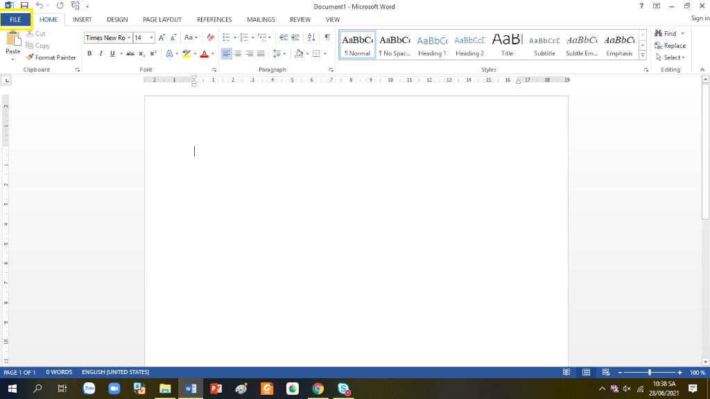The image size is (710, 399).
Task: Click the Undo arrow icon
Action: (40, 6)
